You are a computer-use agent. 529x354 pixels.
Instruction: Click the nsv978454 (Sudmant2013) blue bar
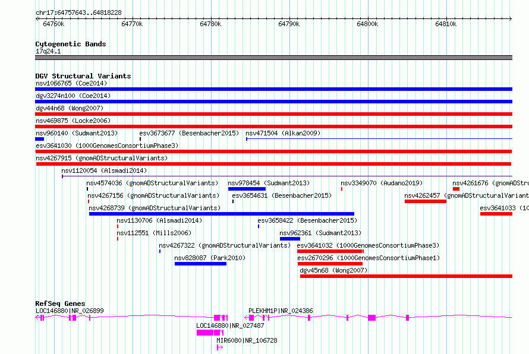pyautogui.click(x=247, y=189)
